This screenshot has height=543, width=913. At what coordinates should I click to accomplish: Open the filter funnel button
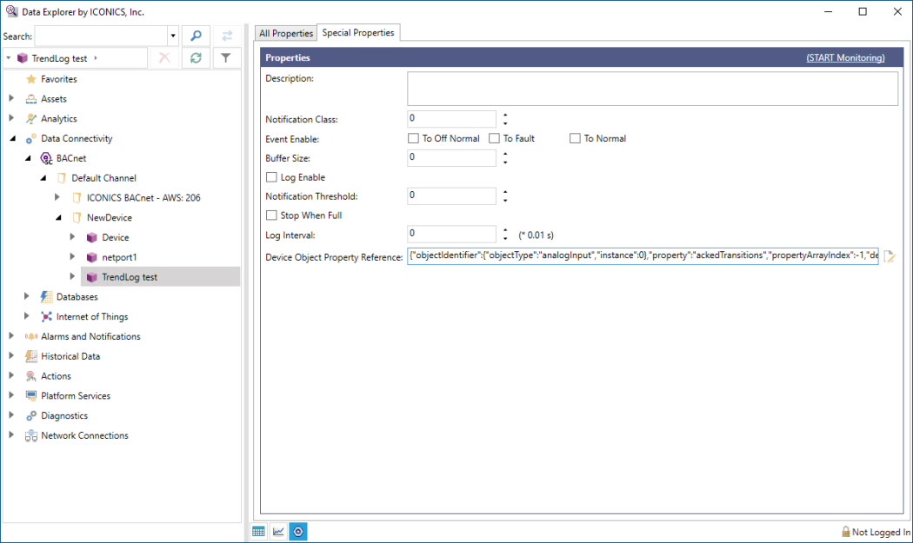226,57
